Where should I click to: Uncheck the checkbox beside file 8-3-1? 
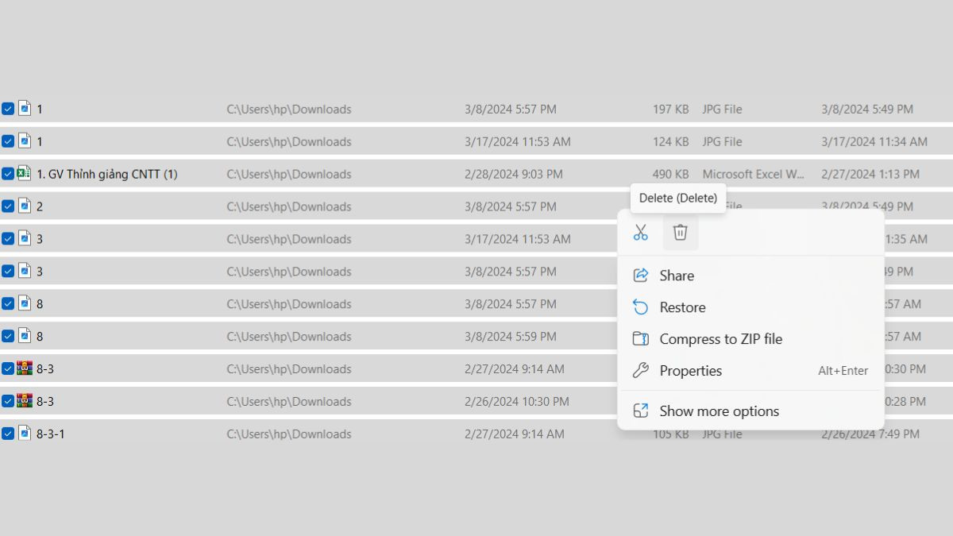8,434
